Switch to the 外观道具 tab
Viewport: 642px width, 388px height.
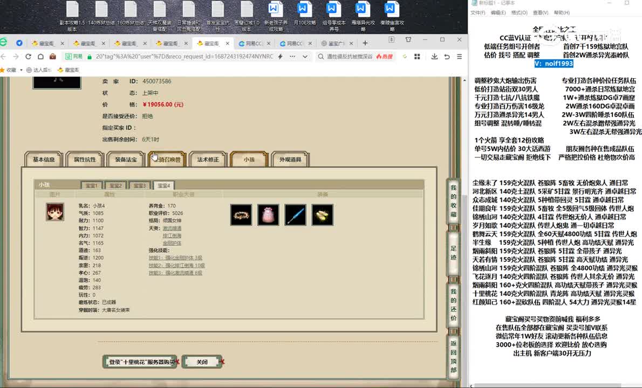click(290, 160)
